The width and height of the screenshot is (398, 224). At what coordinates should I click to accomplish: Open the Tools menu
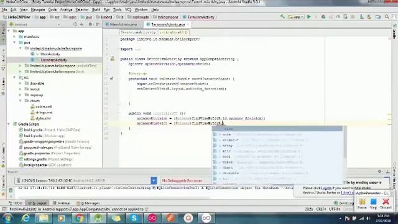pyautogui.click(x=117, y=10)
